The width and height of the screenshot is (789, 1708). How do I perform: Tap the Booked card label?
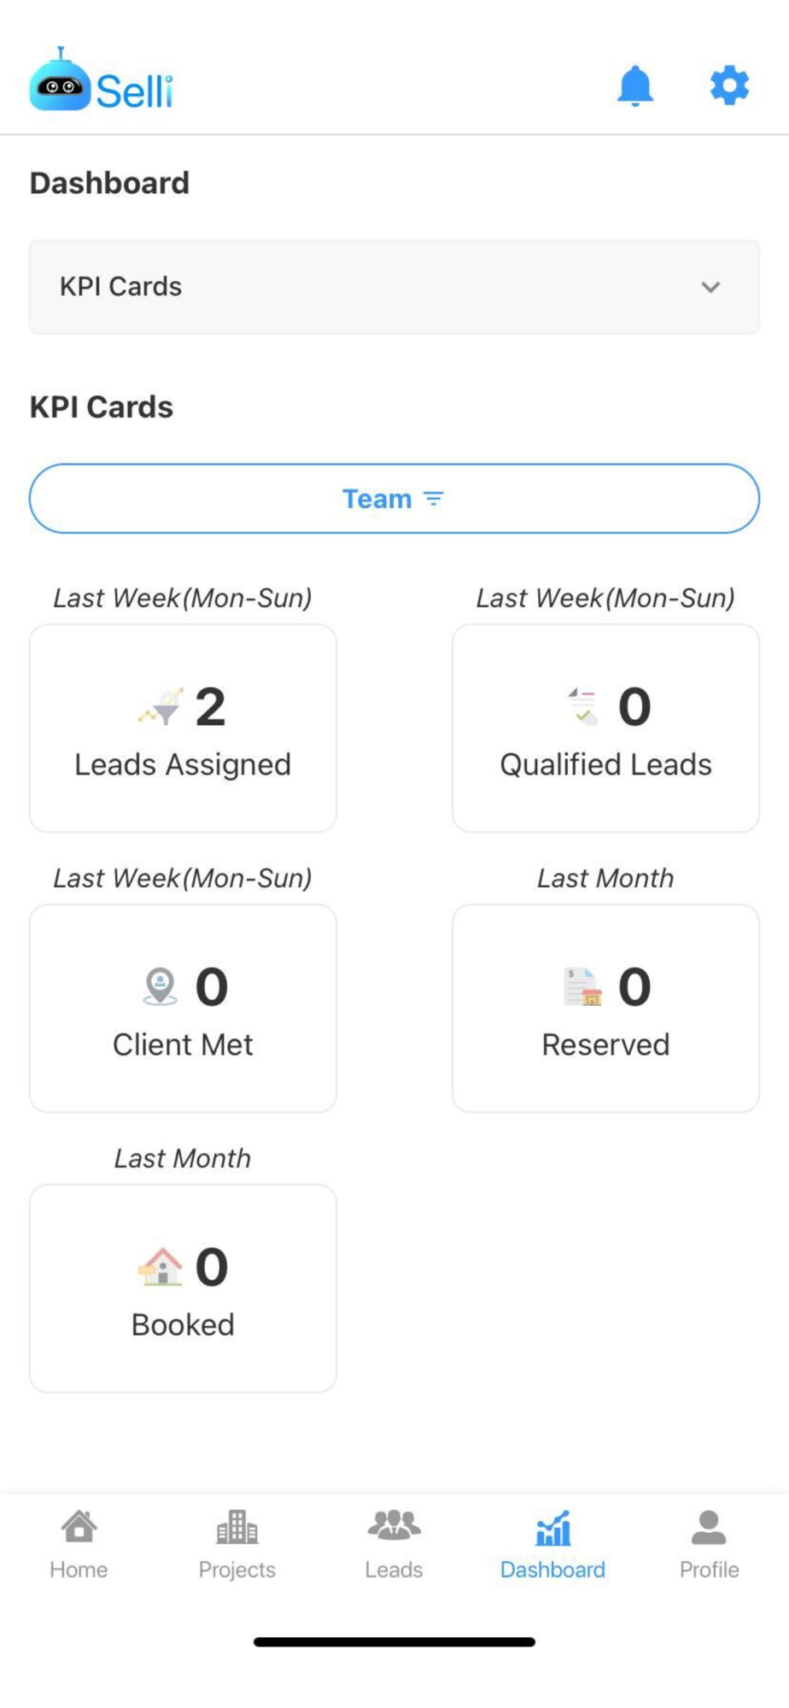coord(183,1325)
